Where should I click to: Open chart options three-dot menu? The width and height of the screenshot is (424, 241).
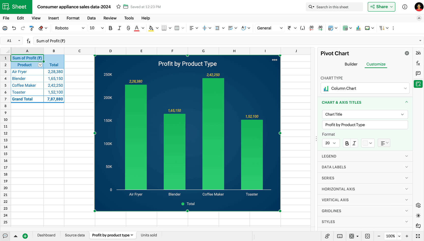pos(274,60)
